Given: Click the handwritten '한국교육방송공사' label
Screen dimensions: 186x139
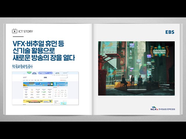Looking at the screenshot, I should (x=22, y=67).
